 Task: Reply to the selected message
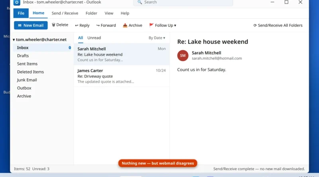click(82, 25)
